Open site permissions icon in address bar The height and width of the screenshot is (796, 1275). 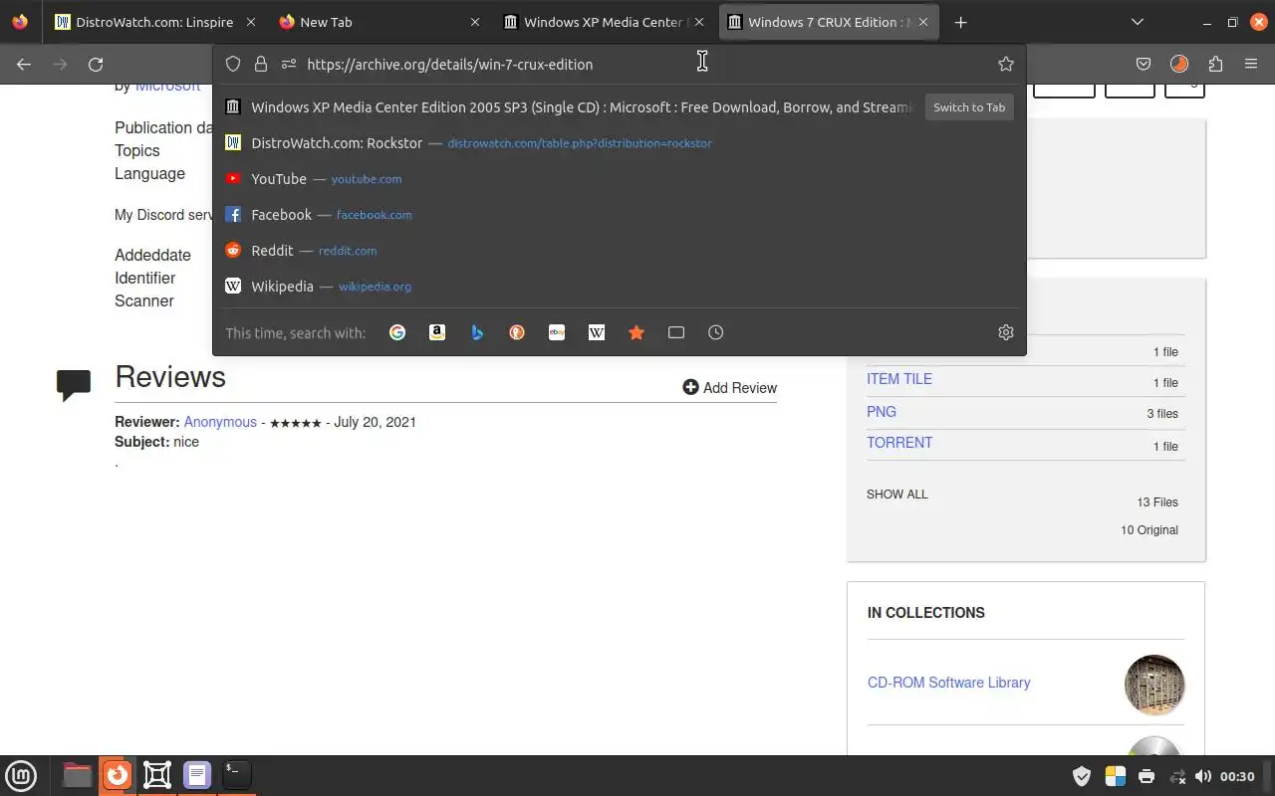289,64
